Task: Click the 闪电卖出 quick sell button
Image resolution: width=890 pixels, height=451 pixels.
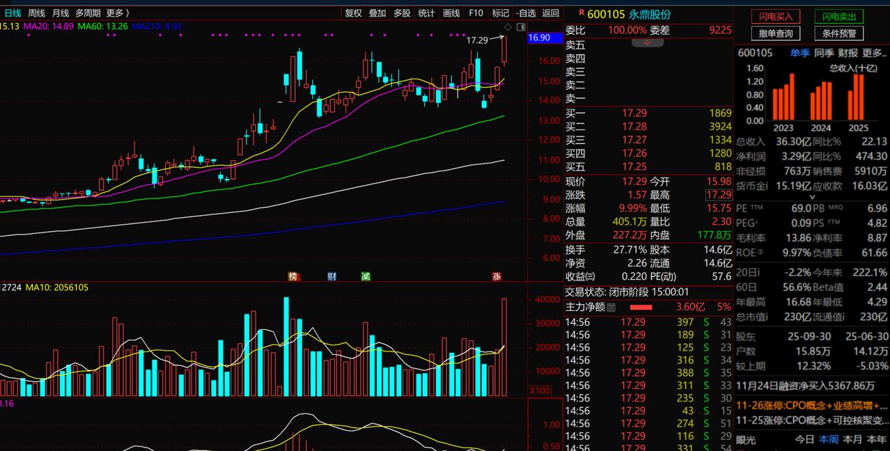Action: 838,16
